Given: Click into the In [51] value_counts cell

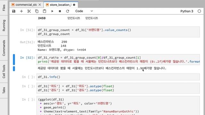Looking at the screenshot, I should tap(118, 32).
